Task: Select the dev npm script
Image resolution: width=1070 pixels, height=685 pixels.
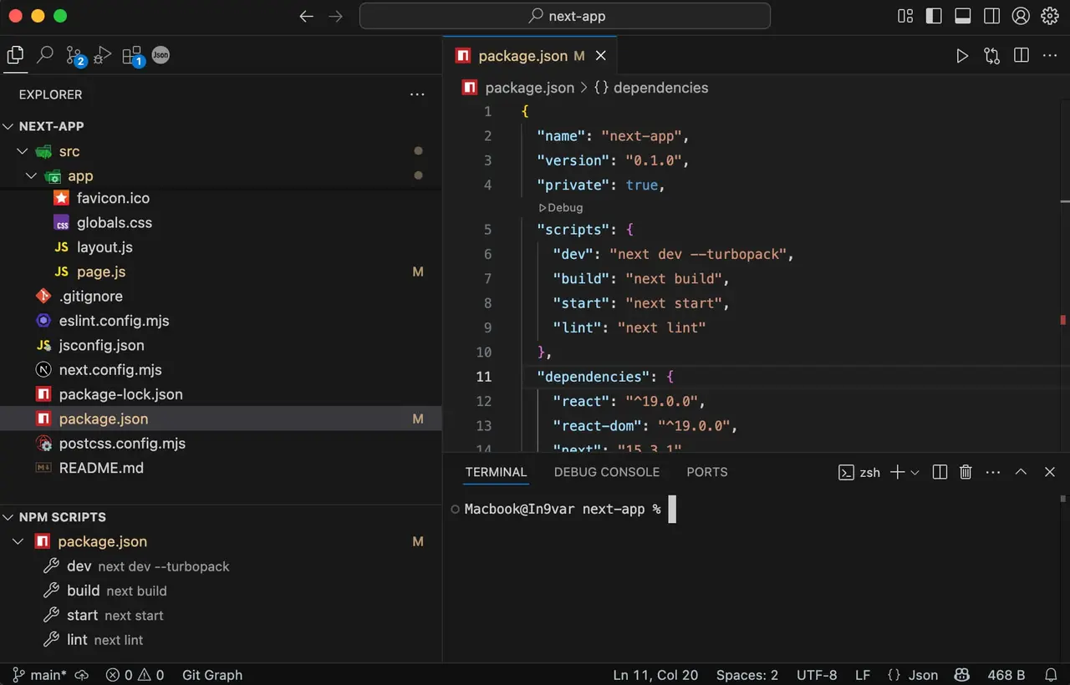Action: 221,566
